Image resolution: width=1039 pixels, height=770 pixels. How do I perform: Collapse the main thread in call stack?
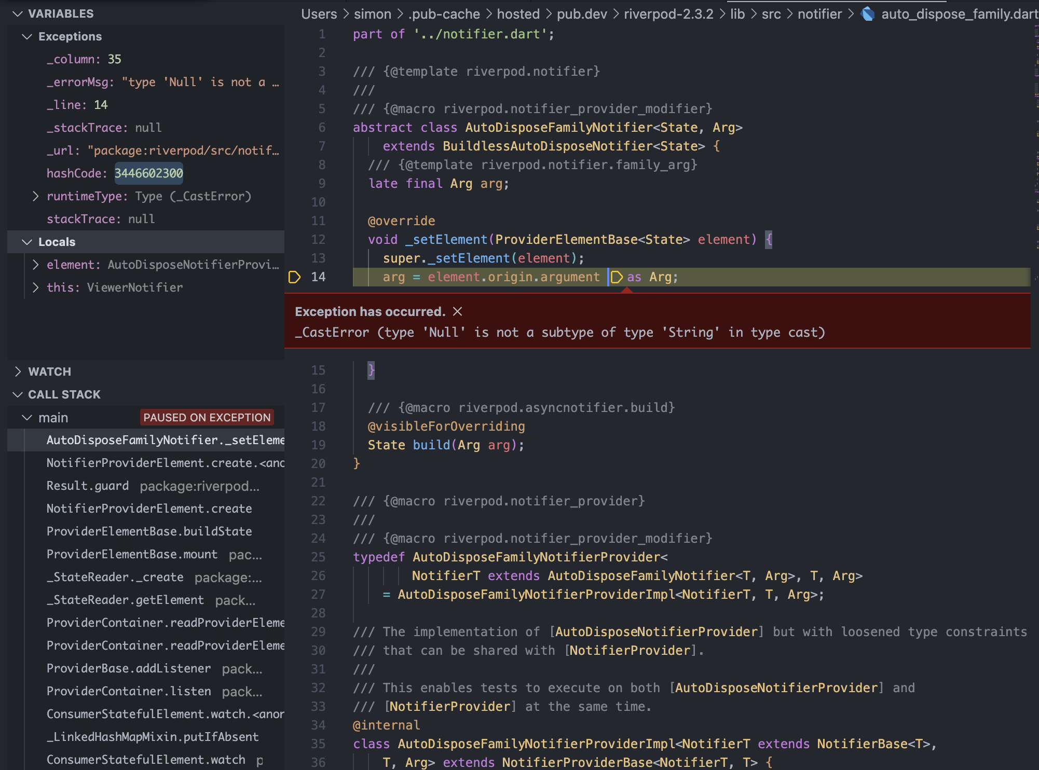pyautogui.click(x=26, y=417)
